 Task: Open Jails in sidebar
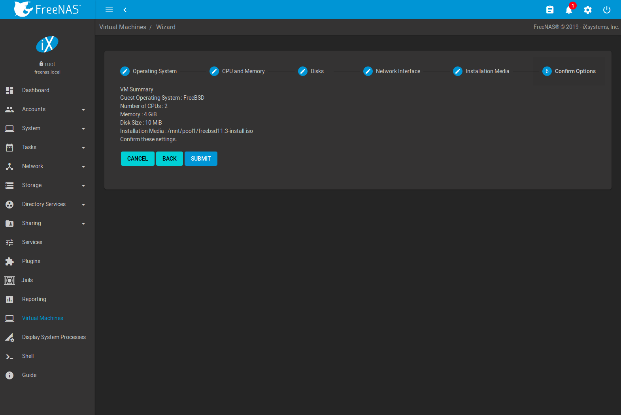tap(27, 280)
